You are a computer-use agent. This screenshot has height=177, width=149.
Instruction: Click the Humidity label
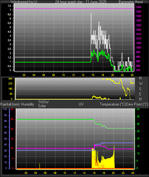27,104
